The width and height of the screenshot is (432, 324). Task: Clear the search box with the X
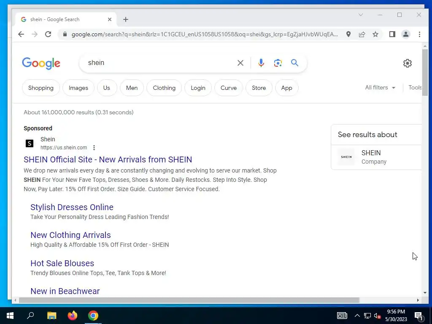tap(240, 63)
